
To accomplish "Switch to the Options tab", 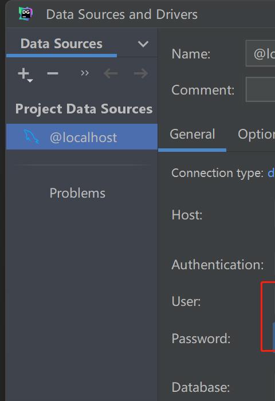I will point(256,134).
